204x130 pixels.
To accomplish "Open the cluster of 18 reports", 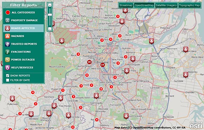I will point(89,62).
